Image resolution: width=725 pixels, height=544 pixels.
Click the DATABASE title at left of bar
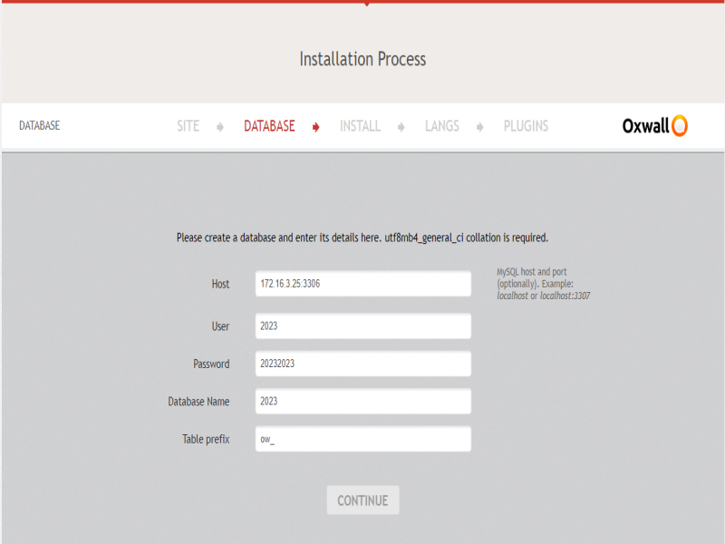coord(39,126)
